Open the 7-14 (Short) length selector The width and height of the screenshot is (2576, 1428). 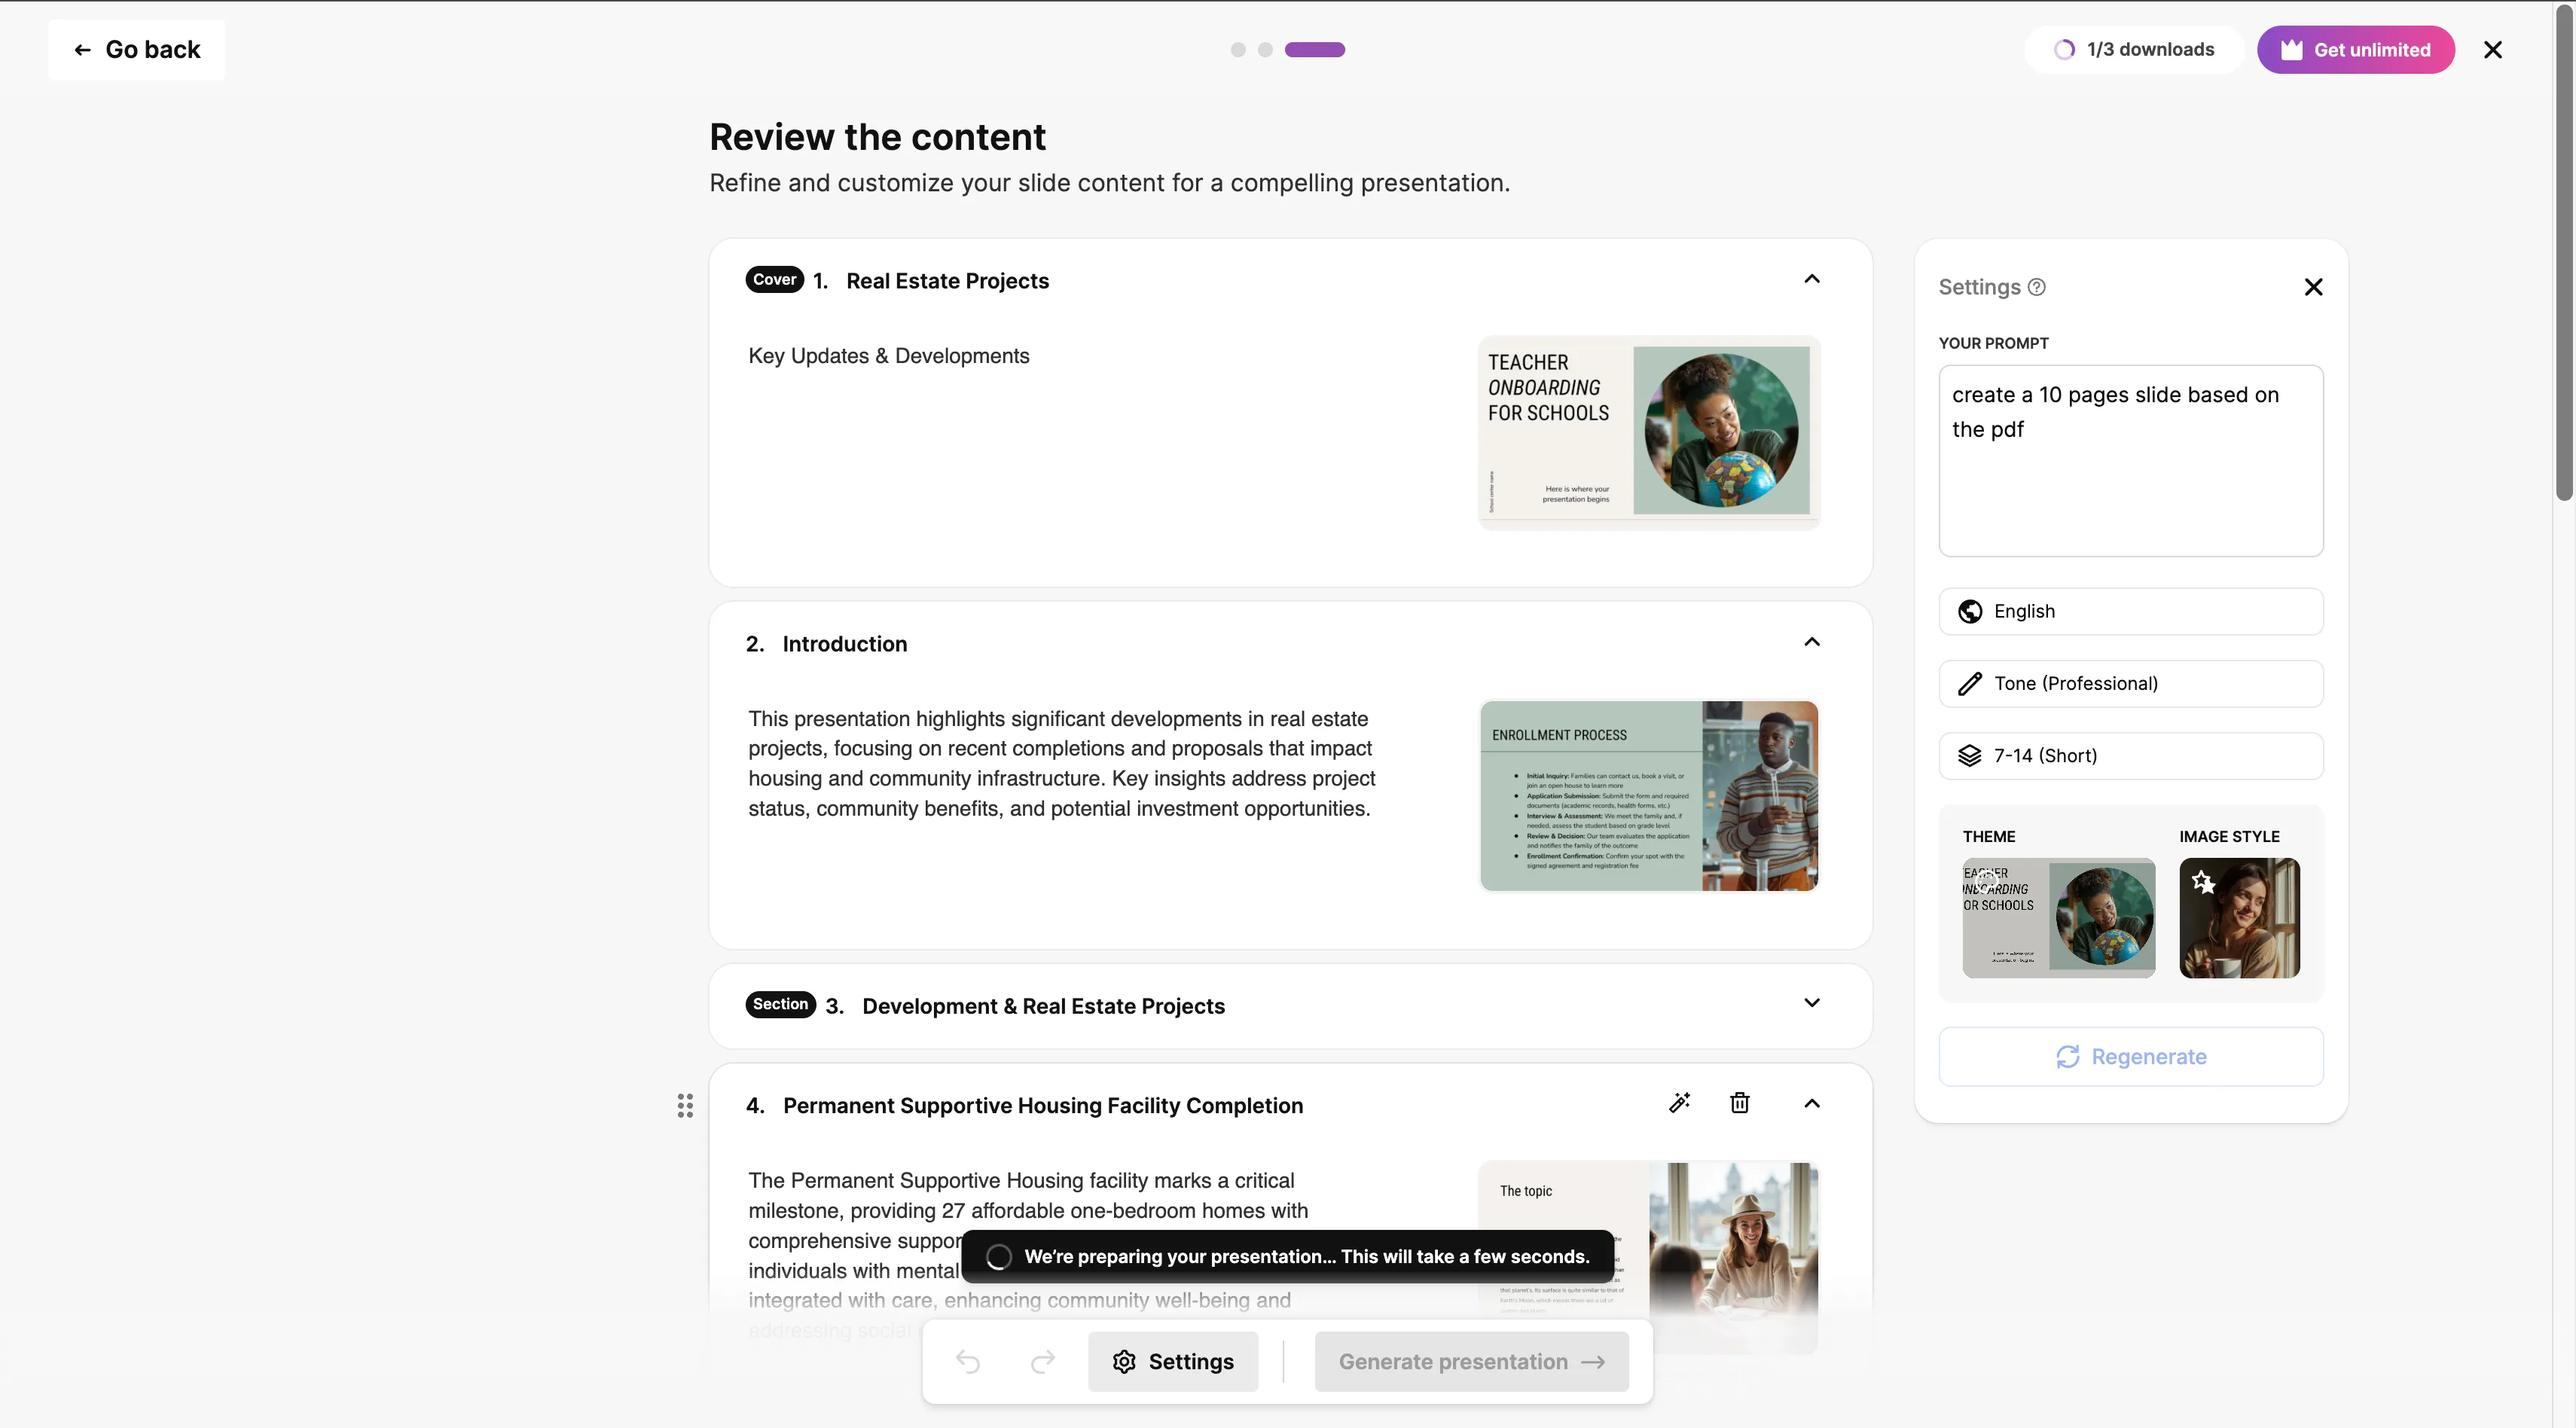2130,756
